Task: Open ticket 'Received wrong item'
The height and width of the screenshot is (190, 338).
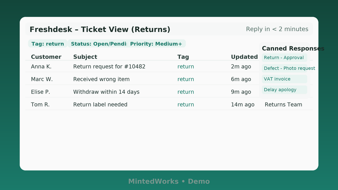Action: click(101, 79)
